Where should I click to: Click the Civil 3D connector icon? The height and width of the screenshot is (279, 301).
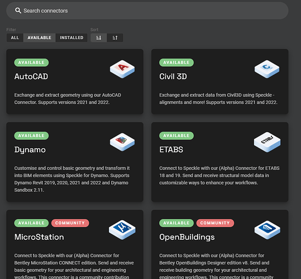pos(267,69)
